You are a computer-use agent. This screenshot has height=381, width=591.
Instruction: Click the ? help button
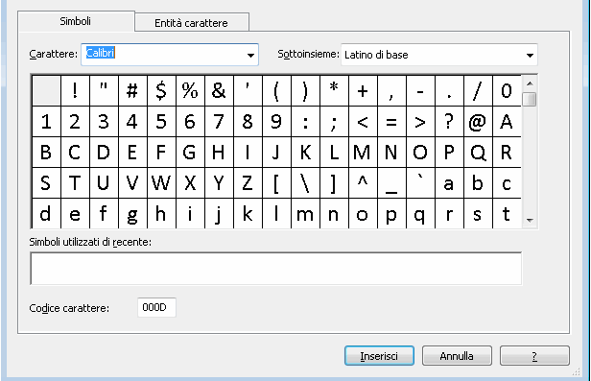(x=534, y=356)
